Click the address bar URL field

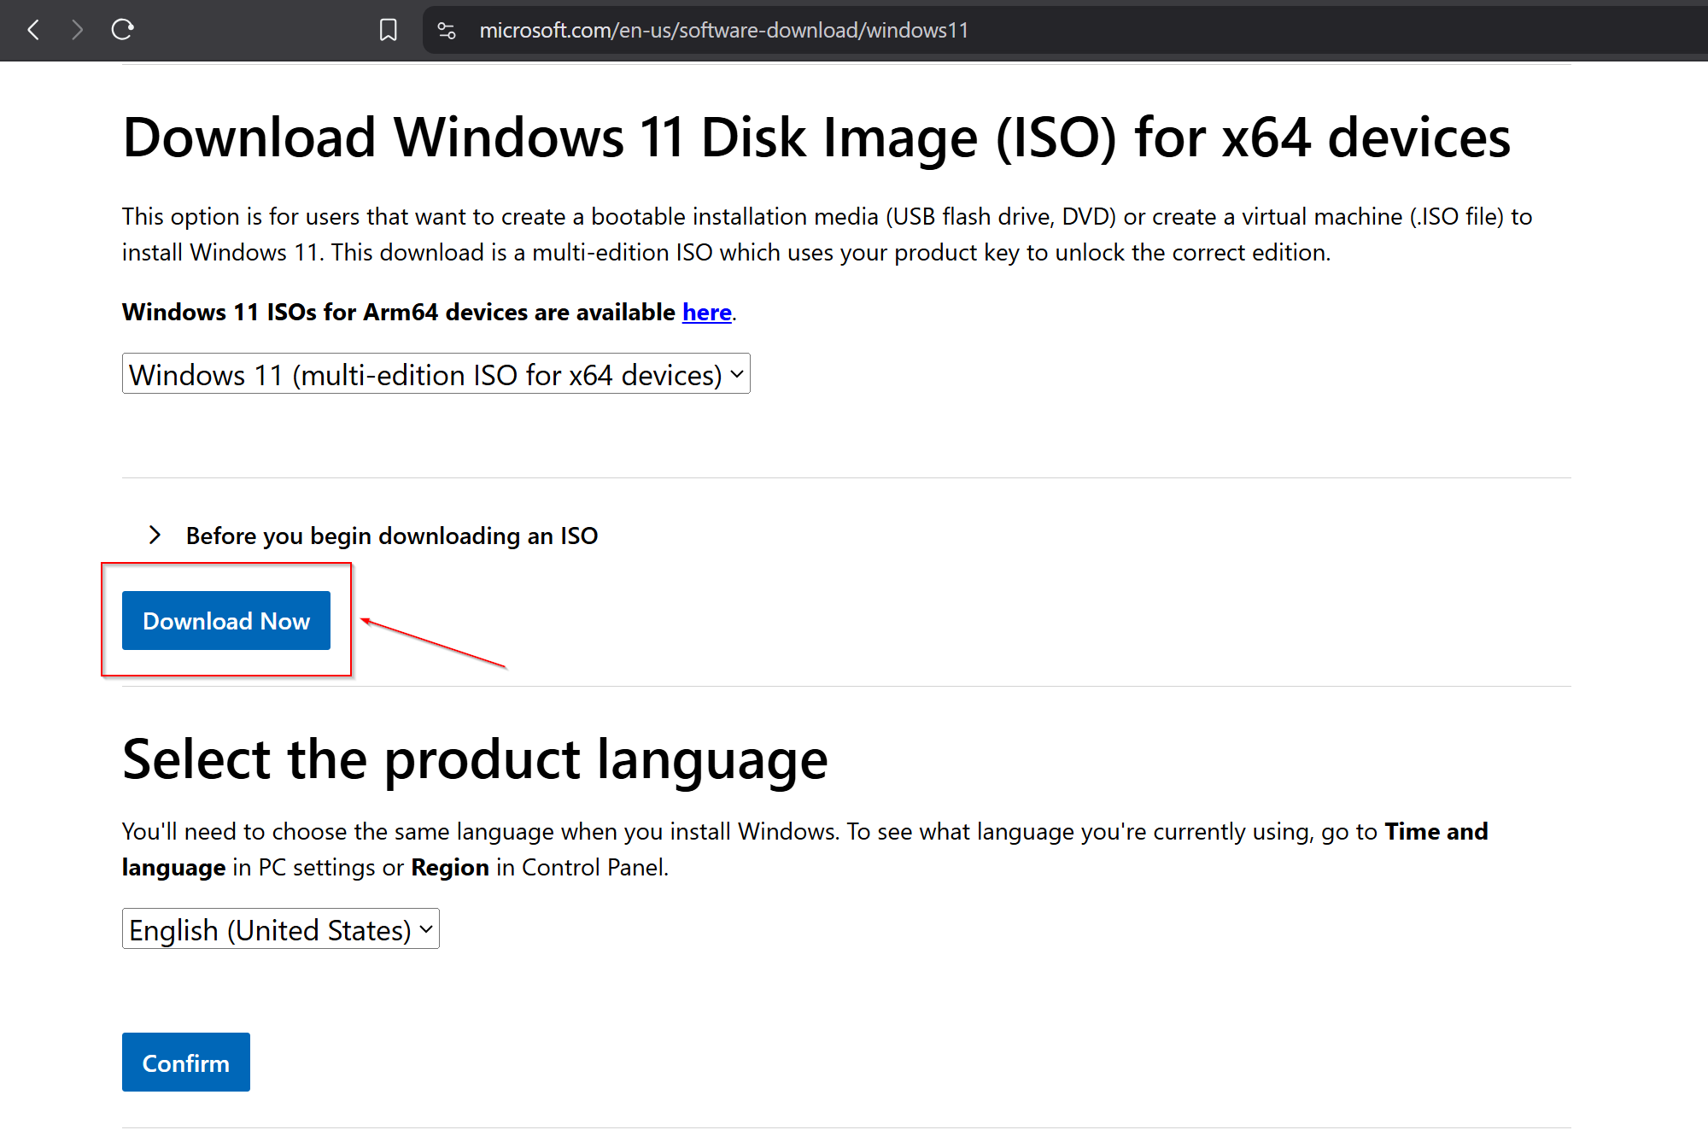(1065, 30)
